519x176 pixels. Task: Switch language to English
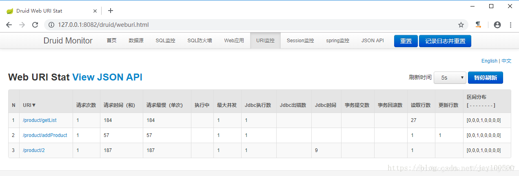tap(489, 61)
